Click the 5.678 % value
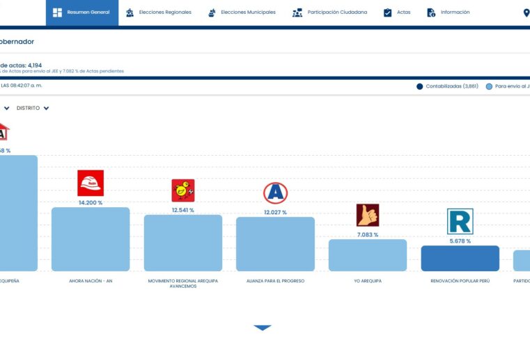The height and width of the screenshot is (342, 530). (460, 241)
